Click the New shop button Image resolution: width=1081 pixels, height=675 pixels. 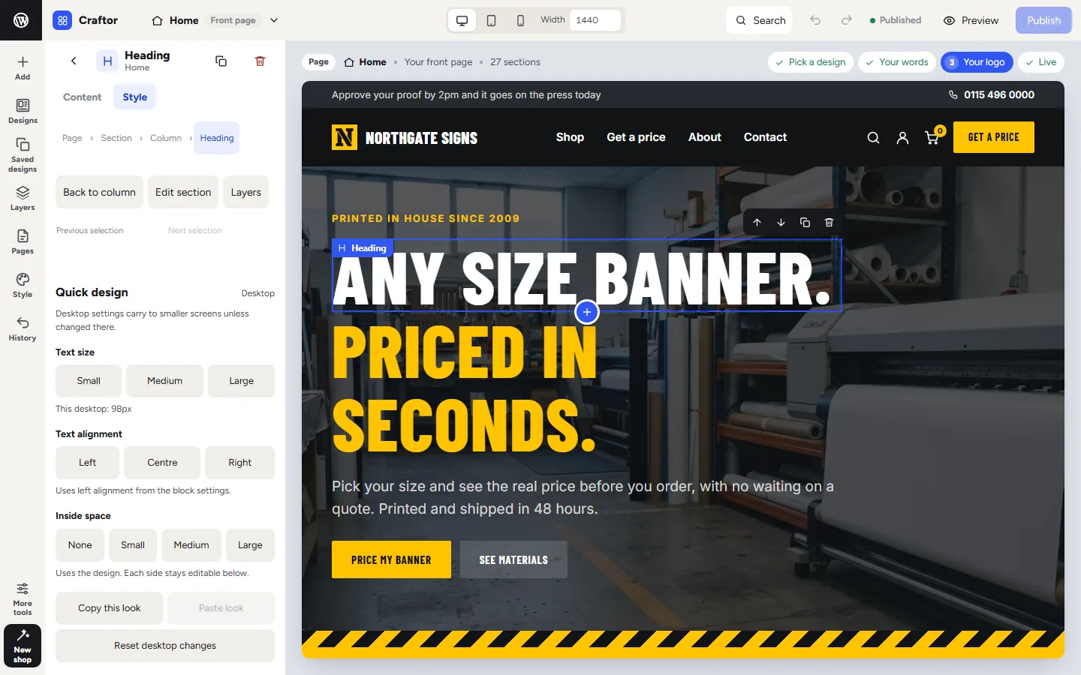click(x=23, y=646)
